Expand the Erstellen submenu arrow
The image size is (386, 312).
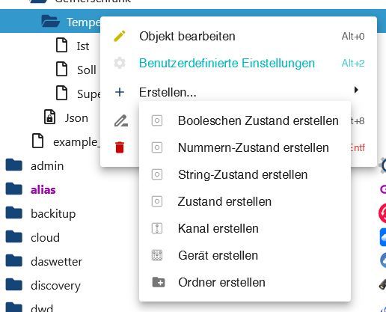point(356,90)
